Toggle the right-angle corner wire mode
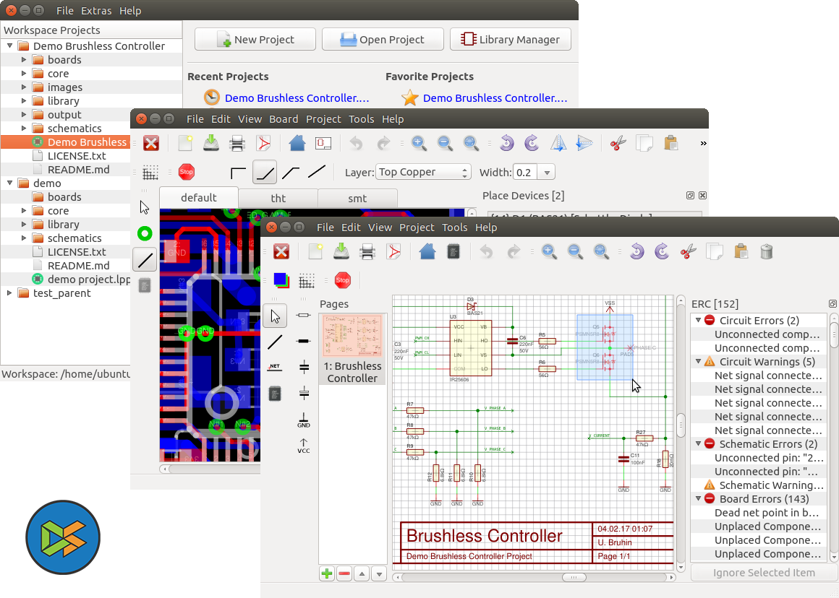Screen dimensions: 839x598 coord(238,172)
